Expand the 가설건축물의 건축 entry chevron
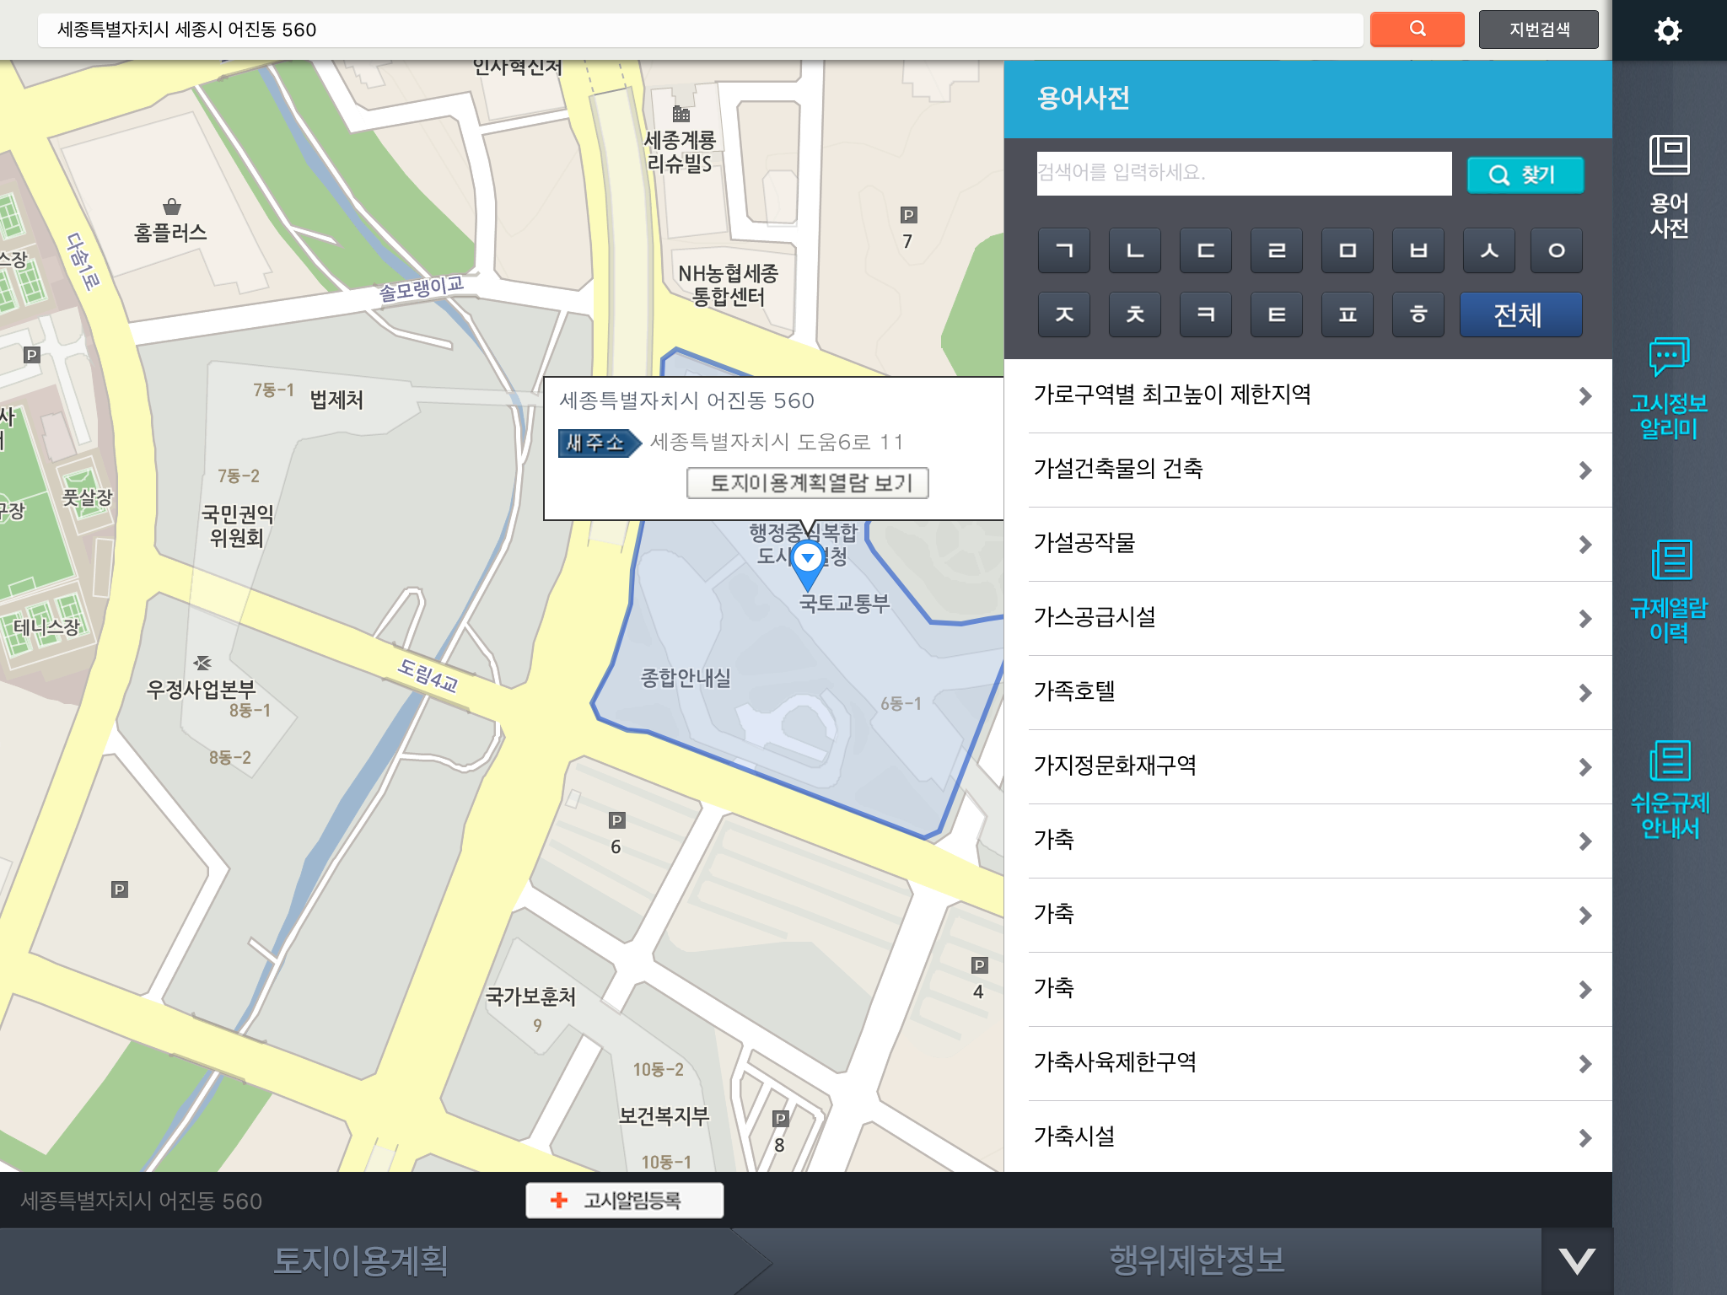Screen dimensions: 1727x1295 pos(1585,470)
